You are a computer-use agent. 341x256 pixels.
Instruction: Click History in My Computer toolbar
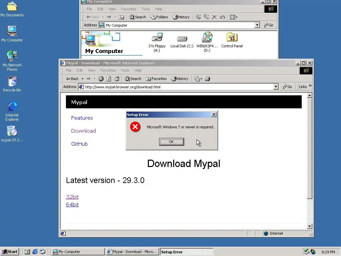[181, 17]
